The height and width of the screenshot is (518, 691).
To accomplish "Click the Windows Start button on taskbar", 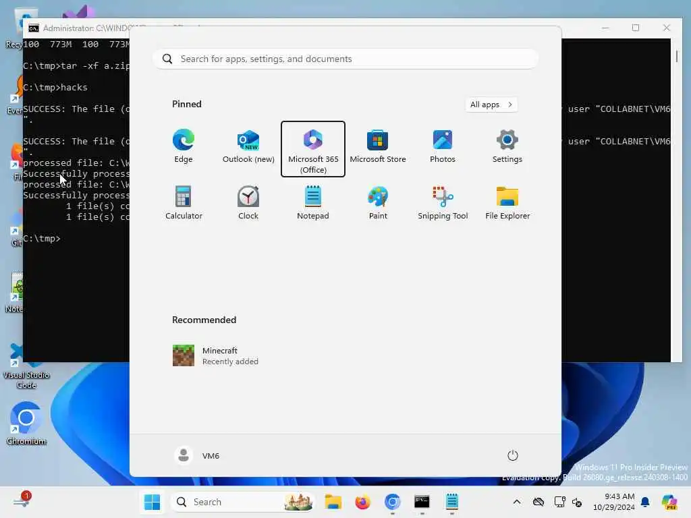I will [x=152, y=502].
